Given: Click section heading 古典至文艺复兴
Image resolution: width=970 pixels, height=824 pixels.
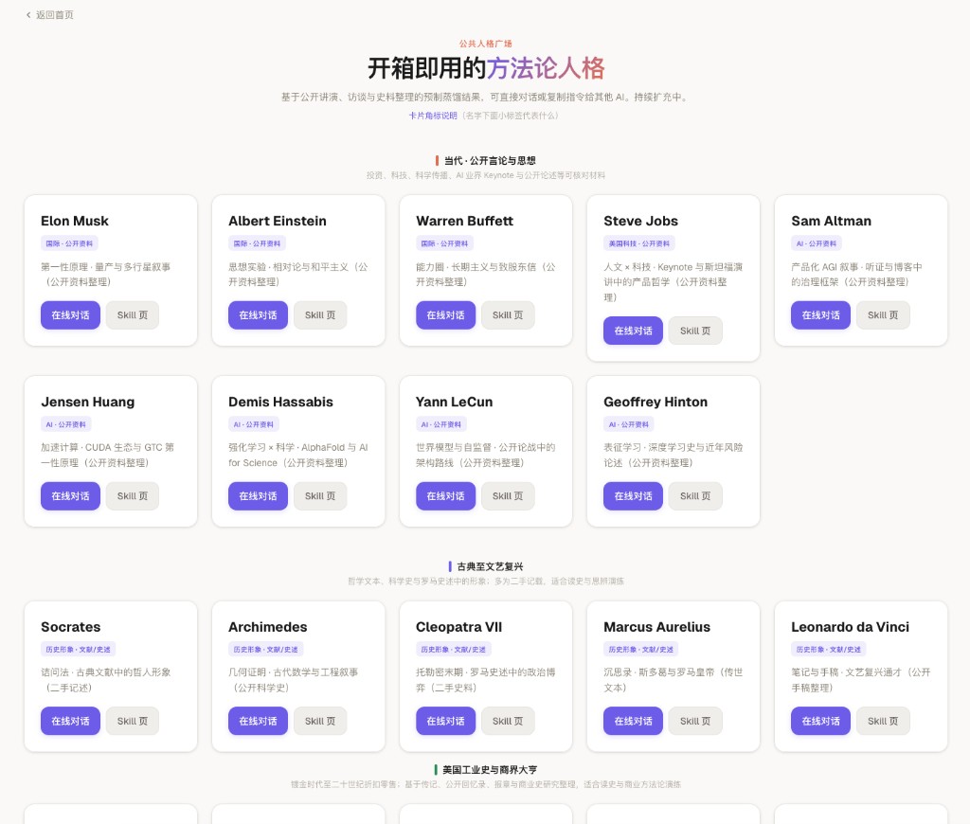Looking at the screenshot, I should point(490,566).
